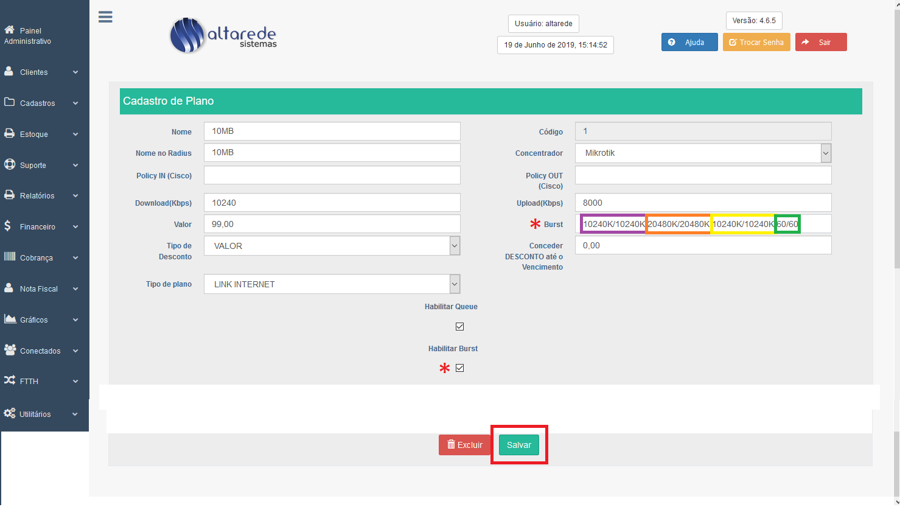Click the Burst input field
The width and height of the screenshot is (900, 507).
tap(703, 224)
